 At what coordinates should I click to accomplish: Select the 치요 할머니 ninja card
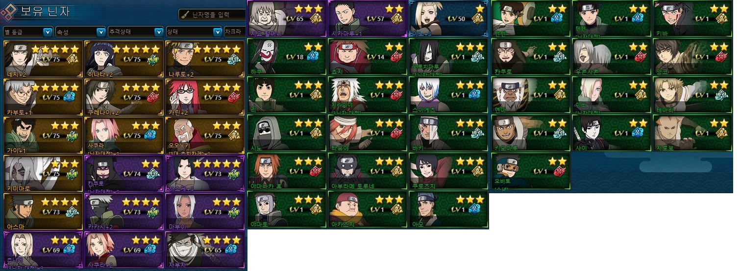[x=287, y=19]
